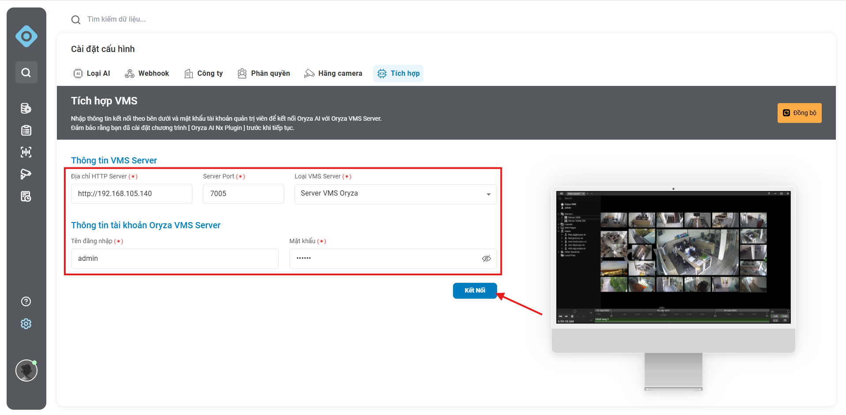
Task: Switch to the Webhook tab
Action: tap(147, 74)
